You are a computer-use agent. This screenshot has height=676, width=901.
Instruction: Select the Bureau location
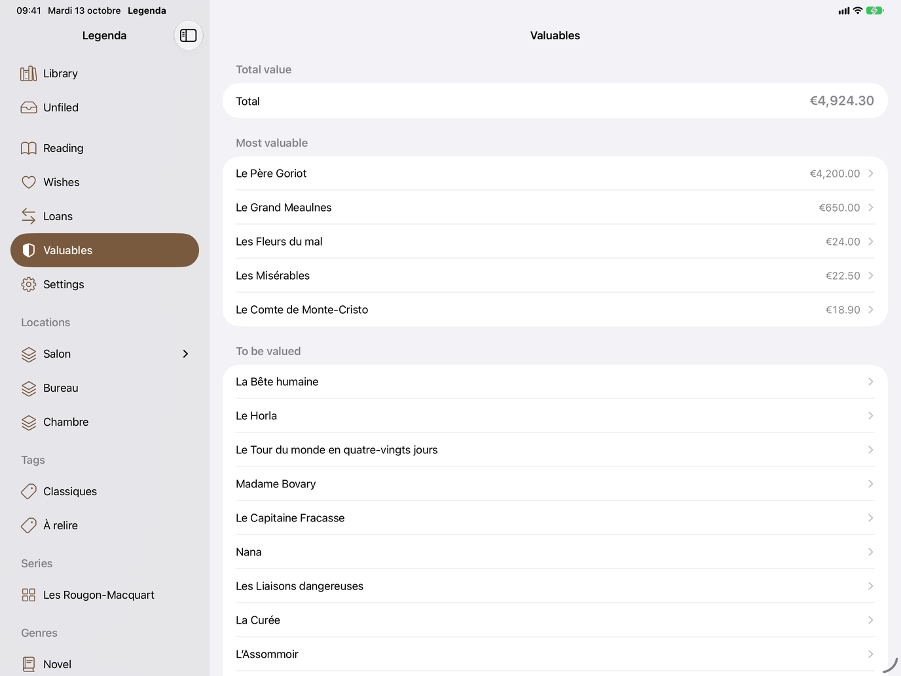pyautogui.click(x=105, y=388)
